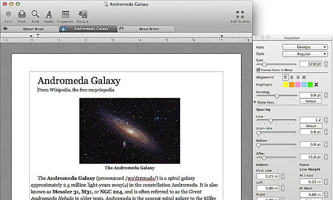The height and width of the screenshot is (200, 333).
Task: Click the [4] citation link
Action: point(125,185)
